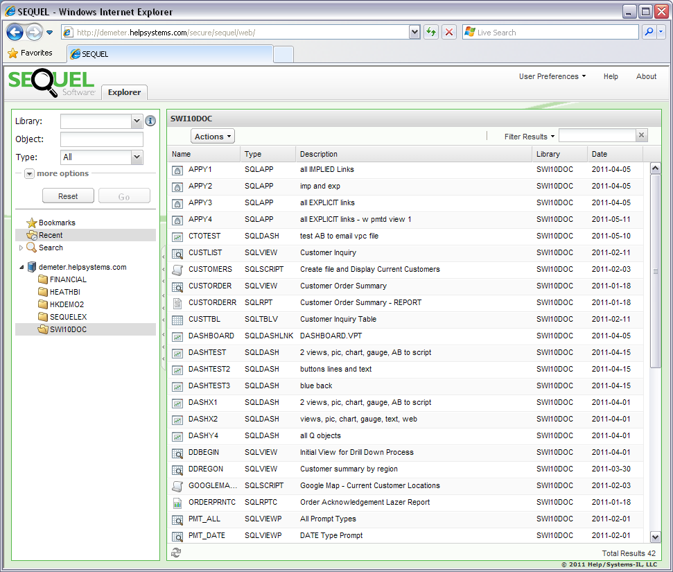Open the Help menu

[611, 76]
